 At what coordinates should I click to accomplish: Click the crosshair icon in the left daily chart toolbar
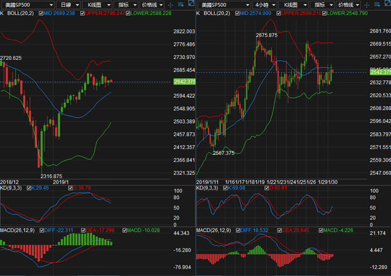click(x=170, y=4)
